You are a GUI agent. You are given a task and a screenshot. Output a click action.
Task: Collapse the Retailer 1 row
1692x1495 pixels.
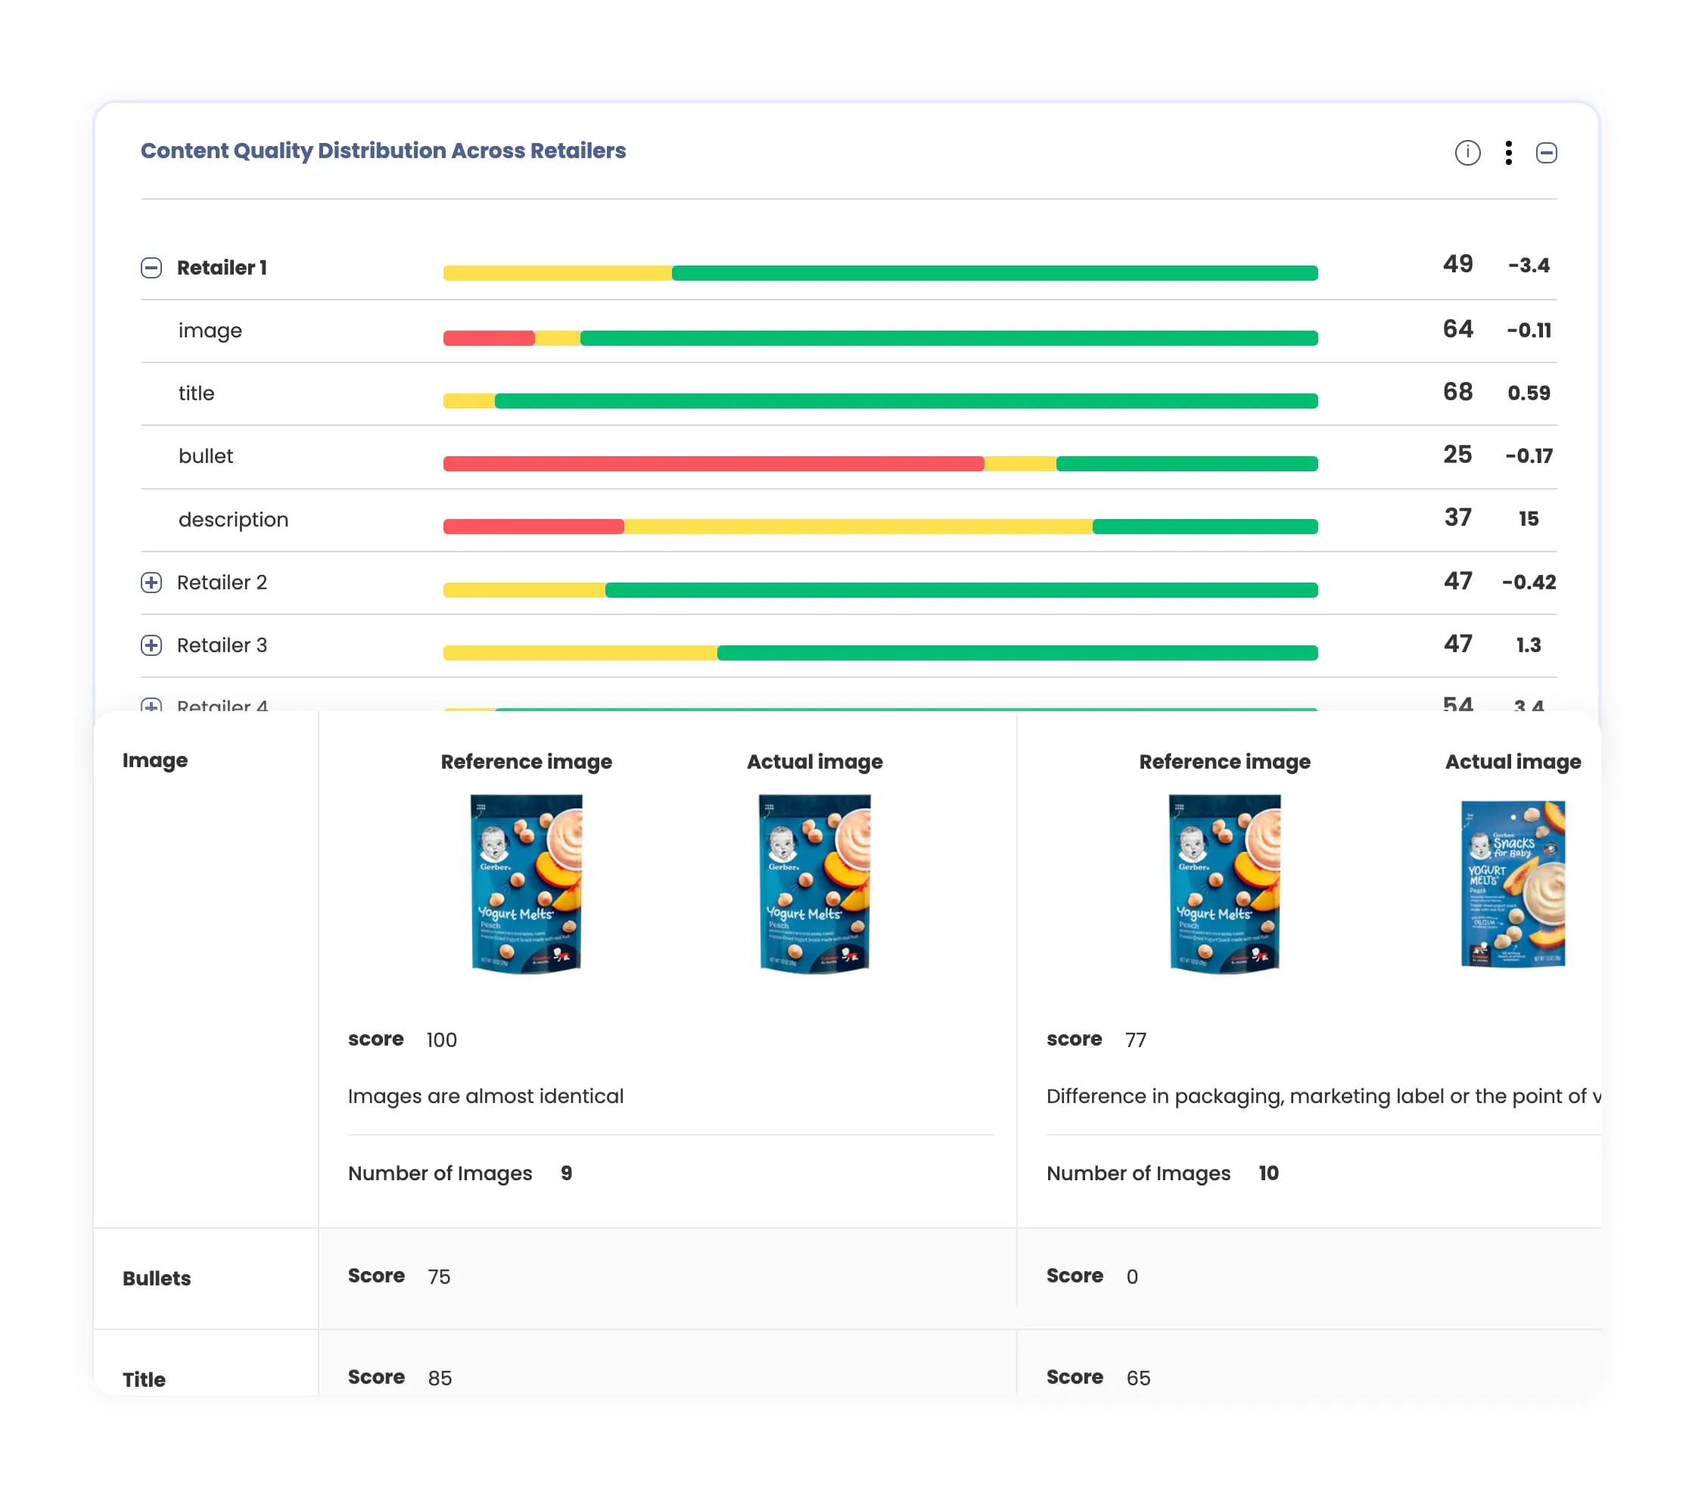point(151,267)
